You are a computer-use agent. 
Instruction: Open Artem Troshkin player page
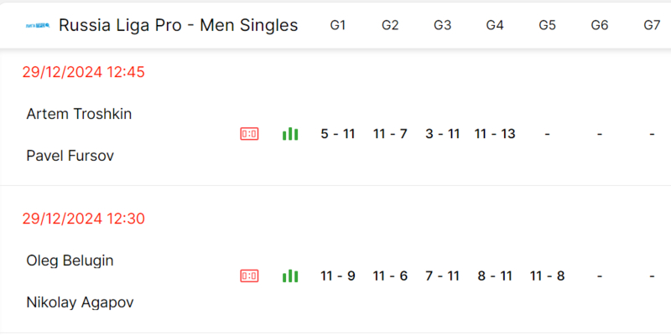click(x=79, y=114)
